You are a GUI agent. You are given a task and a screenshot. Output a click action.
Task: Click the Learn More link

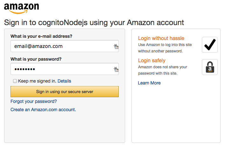[x=149, y=83]
